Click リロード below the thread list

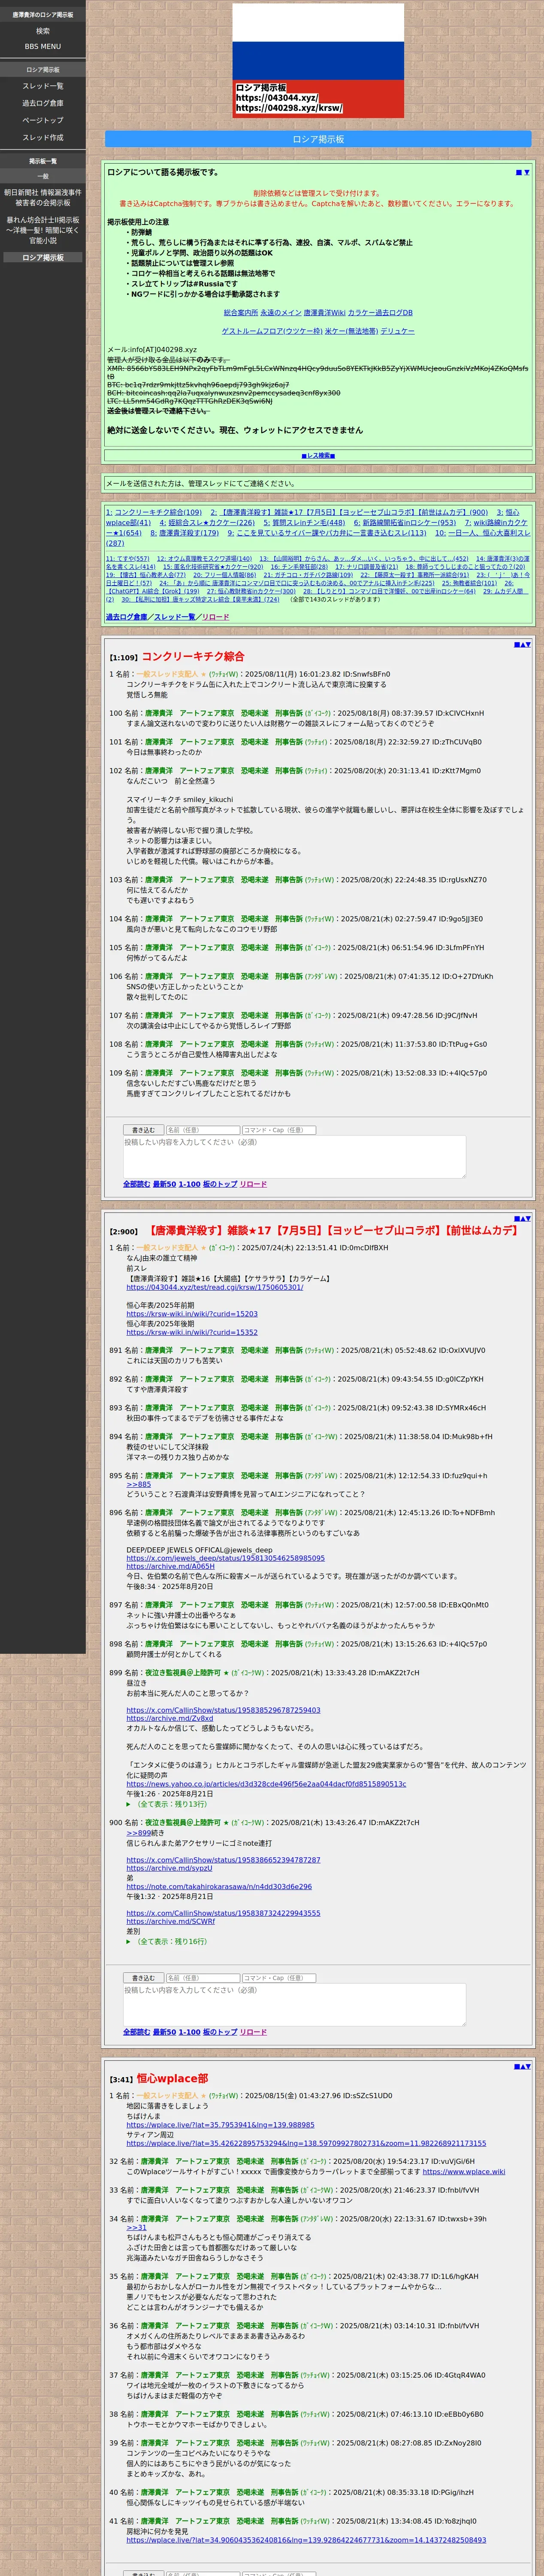(215, 617)
